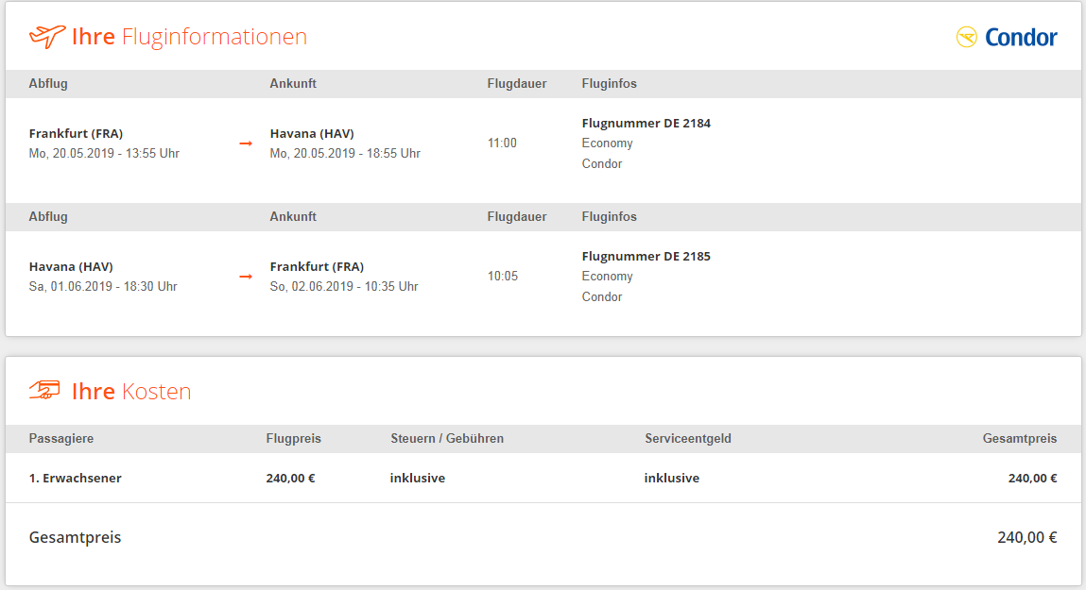This screenshot has width=1086, height=590.
Task: Click the hand-with-card icon beside Ihre Kosten
Action: tap(44, 390)
